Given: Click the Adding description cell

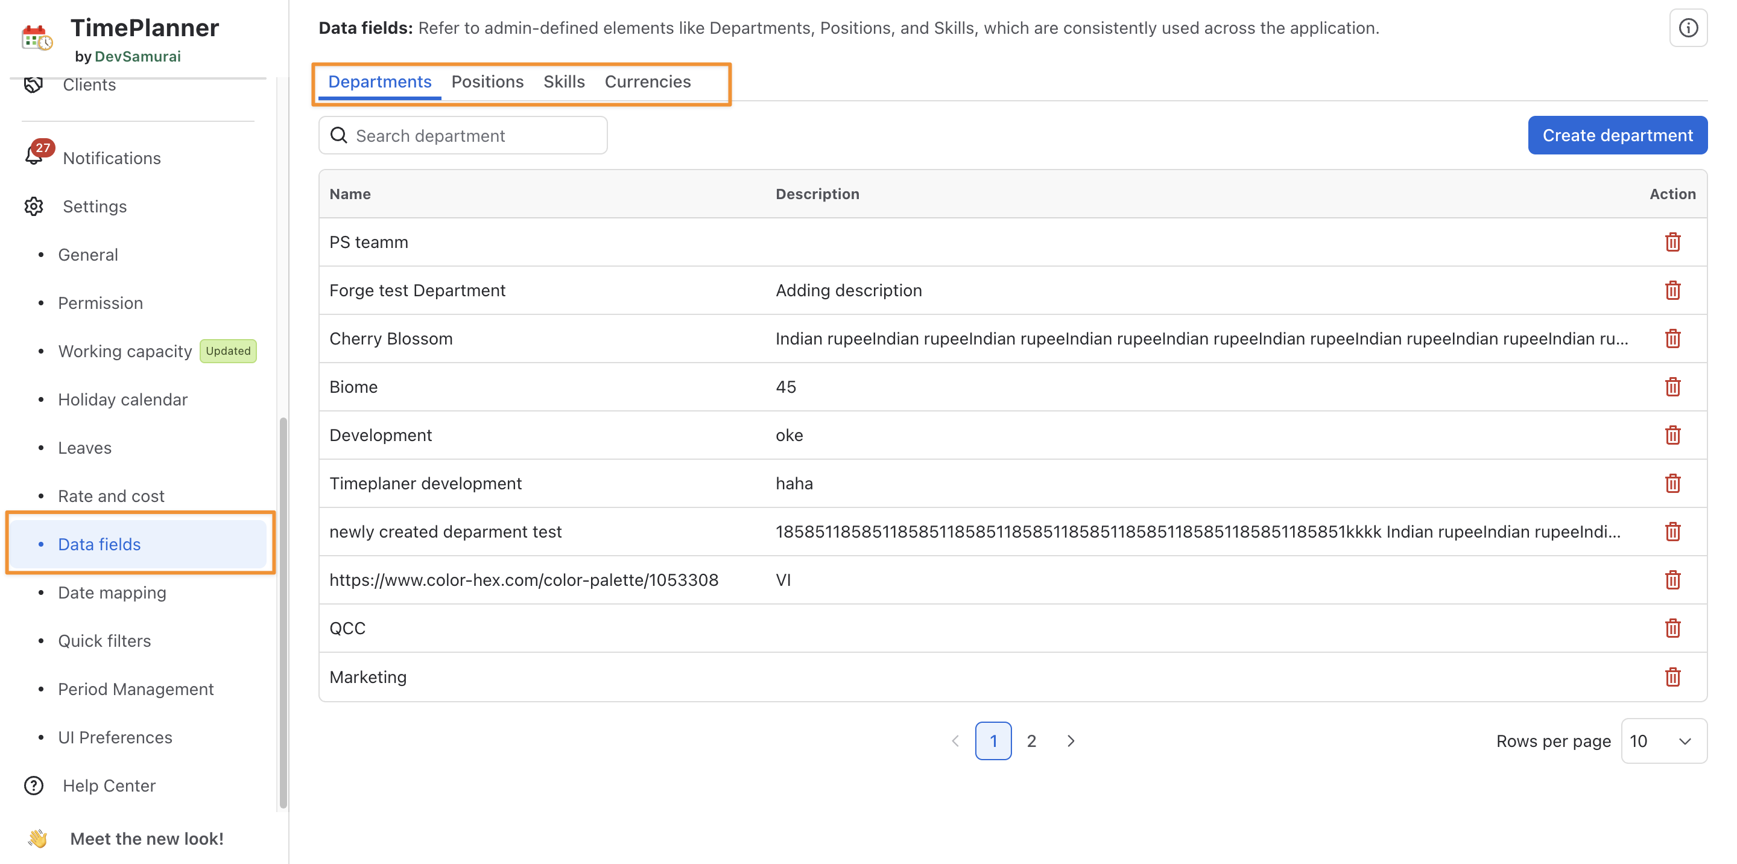Looking at the screenshot, I should click(848, 291).
